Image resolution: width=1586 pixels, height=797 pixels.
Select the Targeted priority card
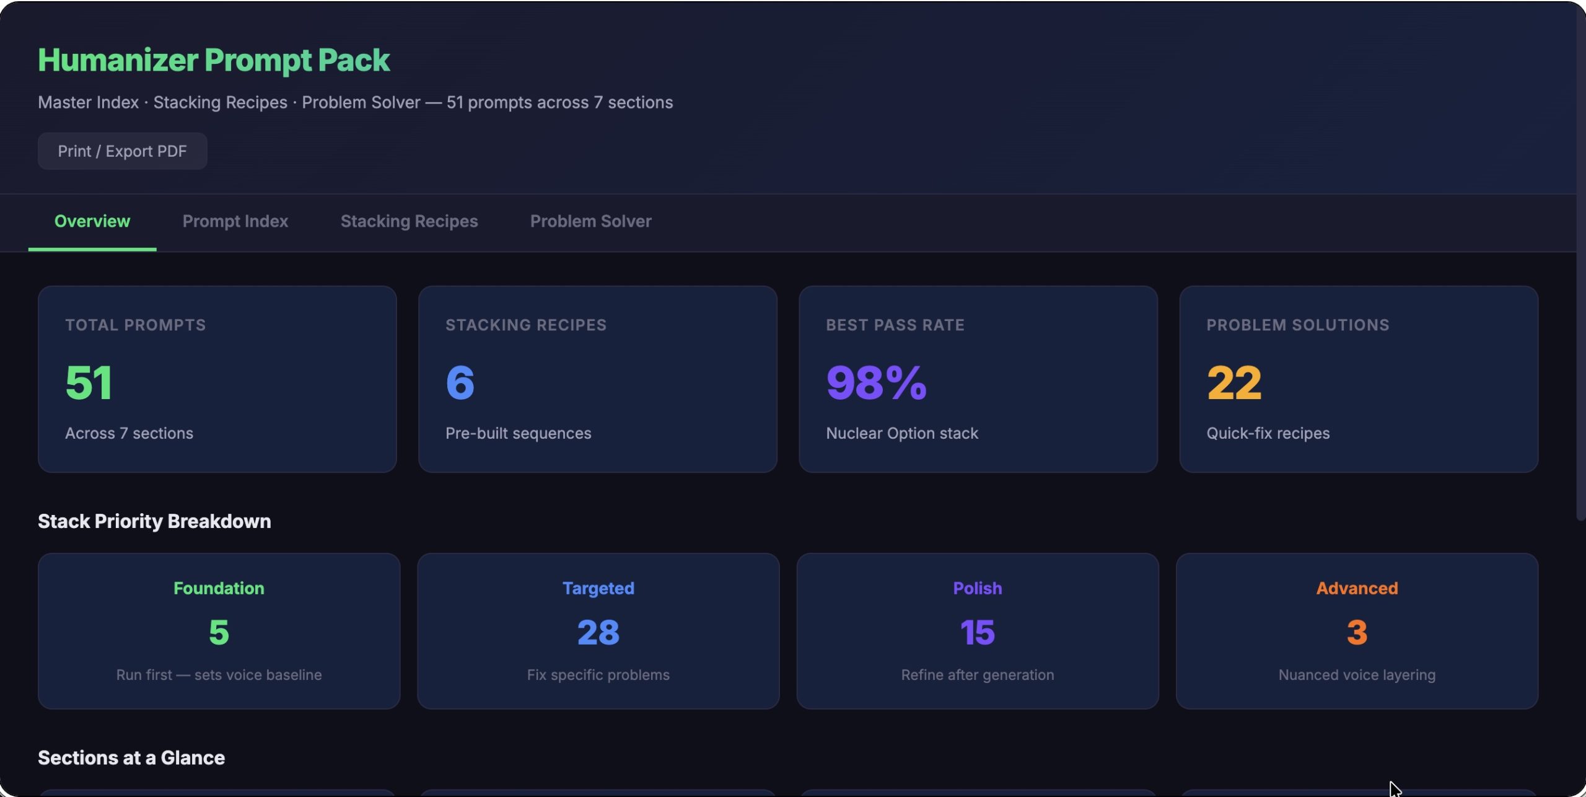pyautogui.click(x=598, y=630)
